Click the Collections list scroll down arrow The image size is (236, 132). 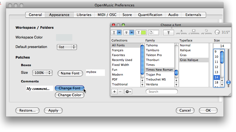coord(142,85)
